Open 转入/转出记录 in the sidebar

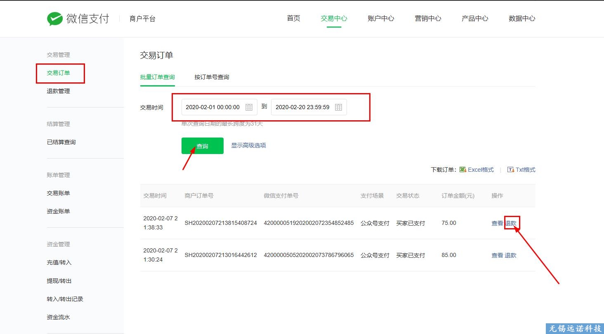point(65,299)
